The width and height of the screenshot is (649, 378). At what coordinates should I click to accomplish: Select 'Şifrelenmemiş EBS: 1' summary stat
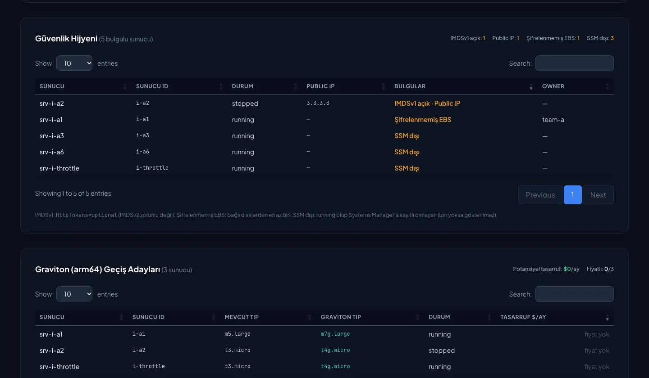553,38
